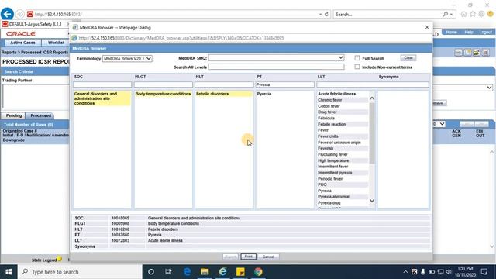The height and width of the screenshot is (279, 496).
Task: Click the Clear button in MedDRA Browser
Action: [408, 58]
